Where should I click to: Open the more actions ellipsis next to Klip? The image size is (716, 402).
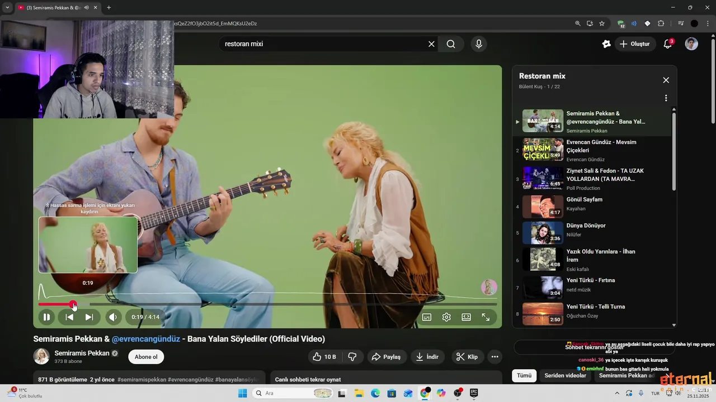point(494,357)
